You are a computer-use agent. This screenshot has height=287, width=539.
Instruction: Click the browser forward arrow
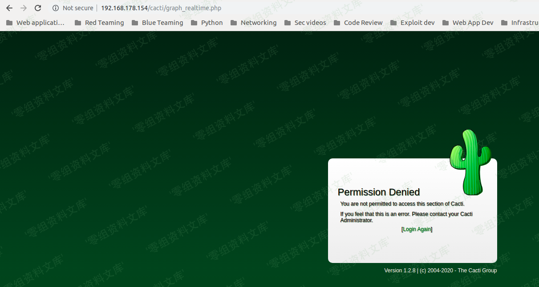(24, 8)
